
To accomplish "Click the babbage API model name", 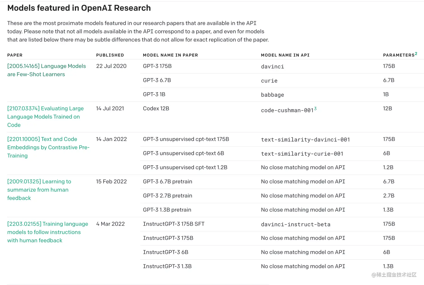I will pyautogui.click(x=273, y=95).
